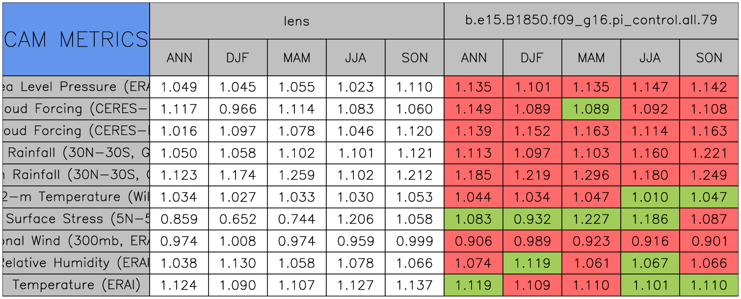The width and height of the screenshot is (741, 299).
Task: Click the b.e15.B1850 pi_control group header
Action: [591, 21]
